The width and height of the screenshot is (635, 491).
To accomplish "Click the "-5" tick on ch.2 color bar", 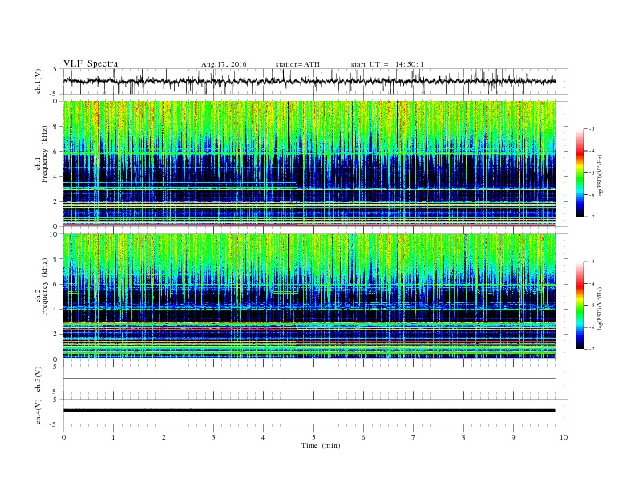I will 592,306.
